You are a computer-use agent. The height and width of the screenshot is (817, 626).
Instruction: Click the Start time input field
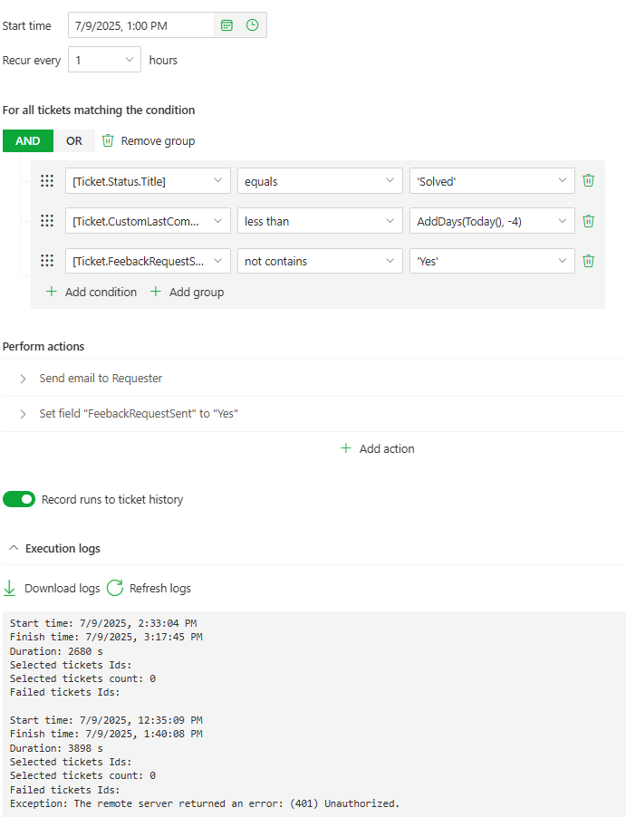click(x=140, y=25)
